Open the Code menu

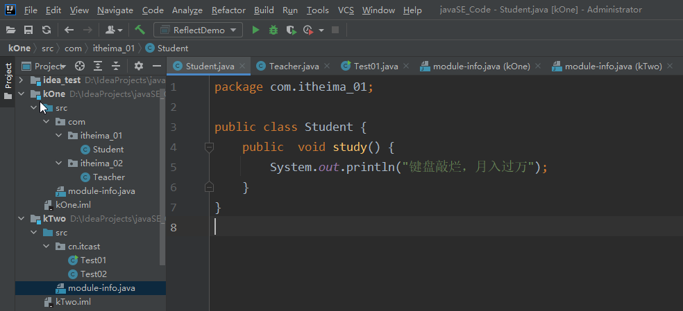[x=153, y=10]
